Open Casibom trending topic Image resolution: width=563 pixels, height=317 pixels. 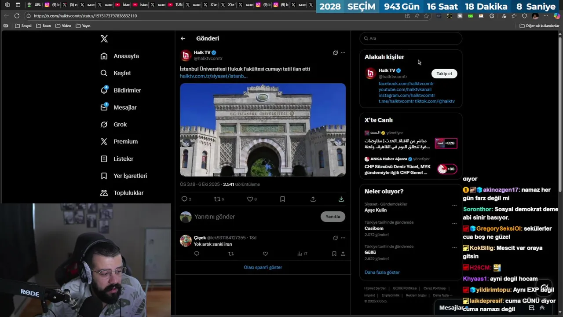click(374, 229)
